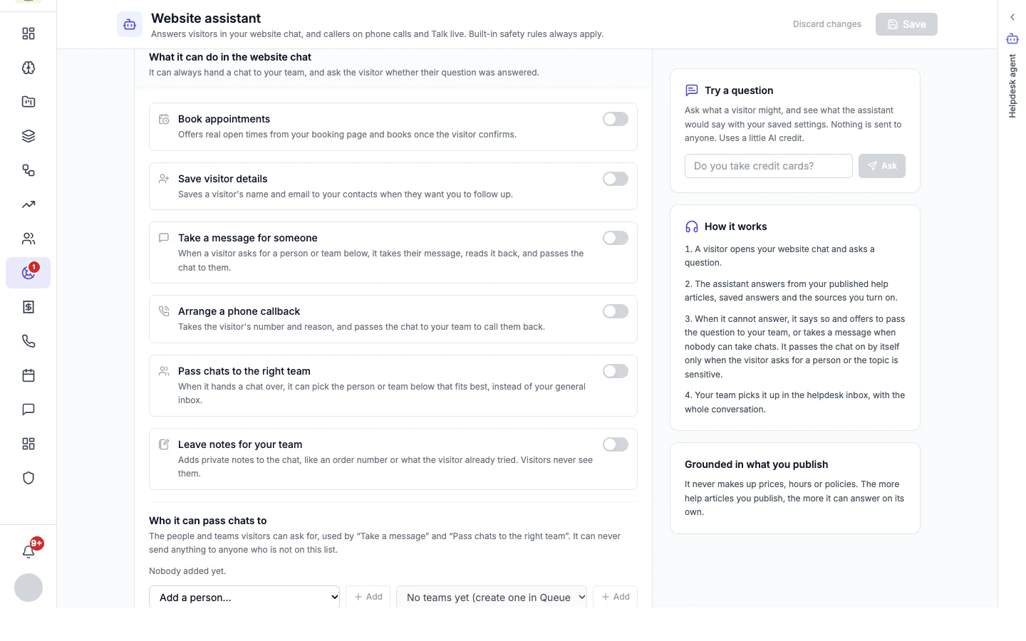Click Add next to the teams dropdown
1026x641 pixels.
tap(616, 597)
